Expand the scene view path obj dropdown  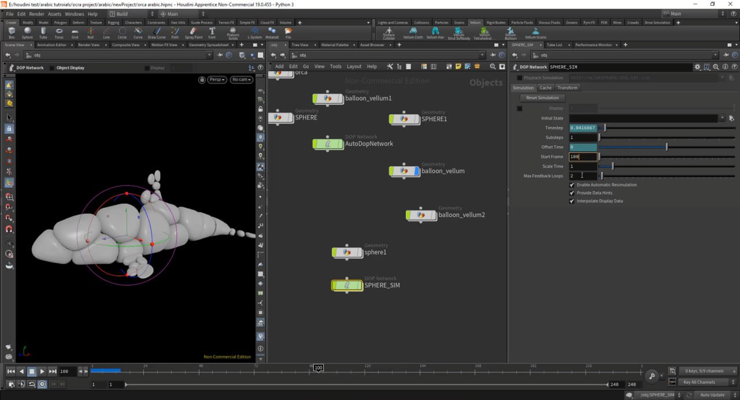210,55
